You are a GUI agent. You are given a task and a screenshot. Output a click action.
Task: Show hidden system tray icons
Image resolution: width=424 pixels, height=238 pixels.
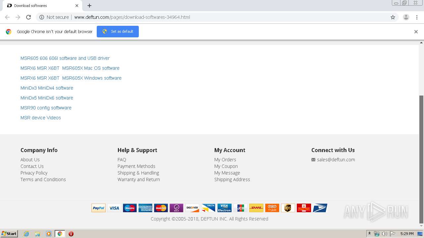369,234
